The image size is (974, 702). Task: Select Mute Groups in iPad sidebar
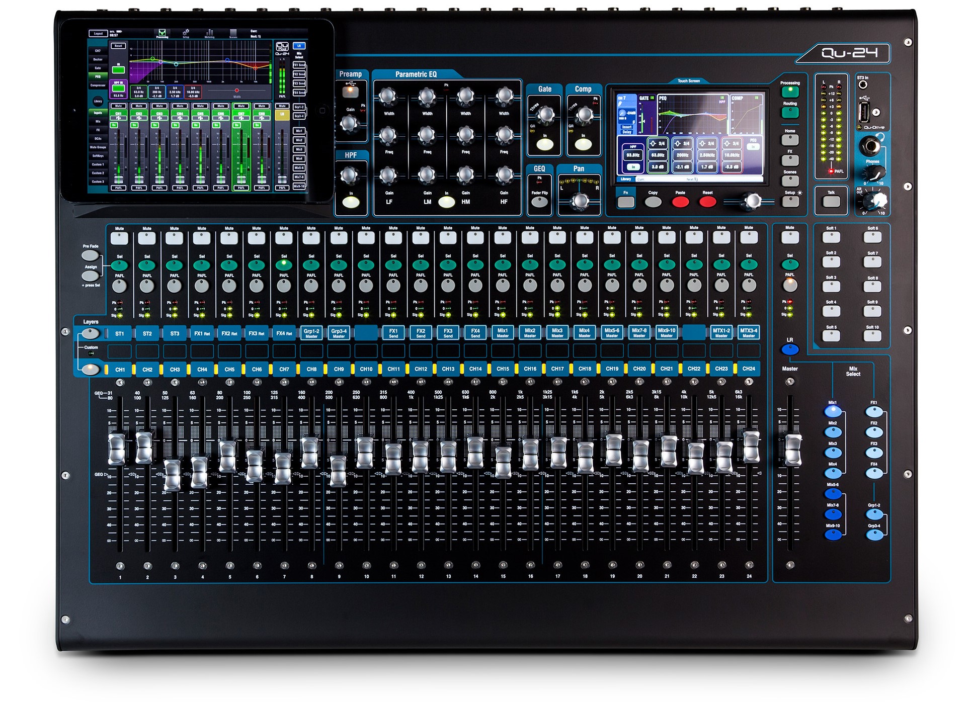click(98, 147)
